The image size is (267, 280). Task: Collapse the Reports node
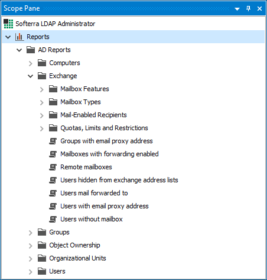tap(8, 37)
